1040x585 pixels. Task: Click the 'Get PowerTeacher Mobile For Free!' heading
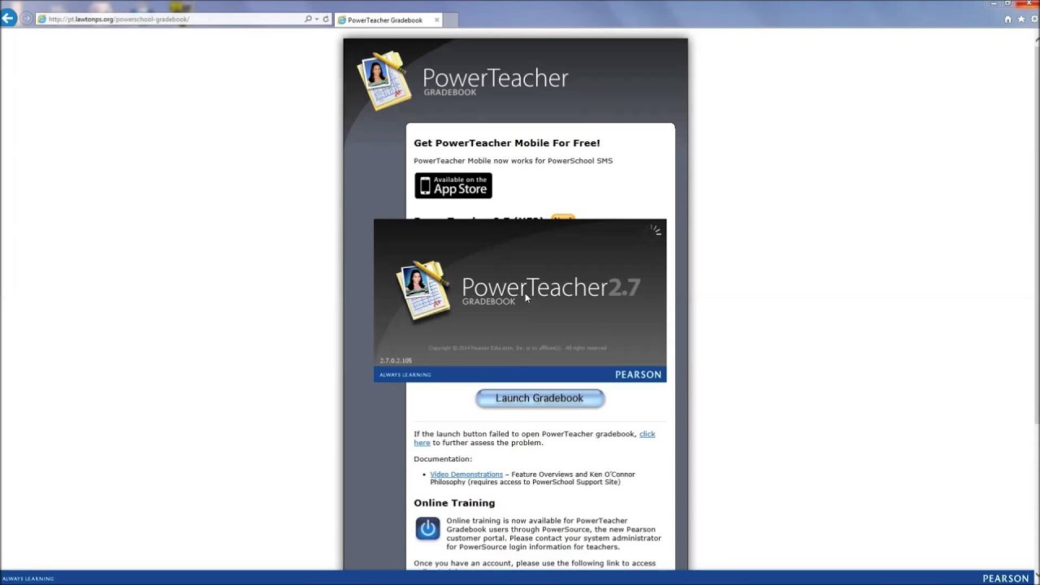coord(507,143)
